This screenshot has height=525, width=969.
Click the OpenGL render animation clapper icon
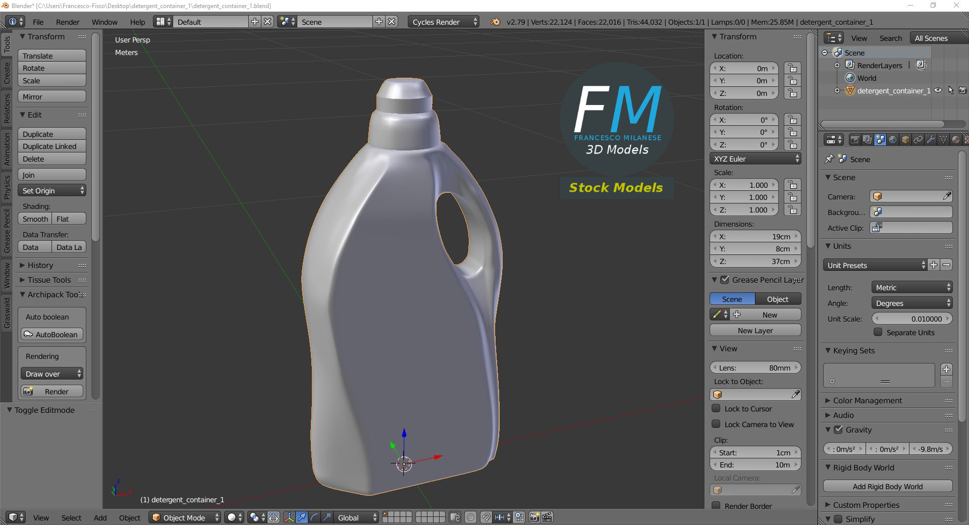547,517
